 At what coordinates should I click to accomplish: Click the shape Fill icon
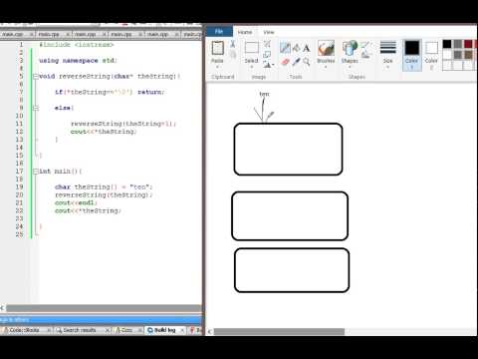pyautogui.click(x=365, y=55)
